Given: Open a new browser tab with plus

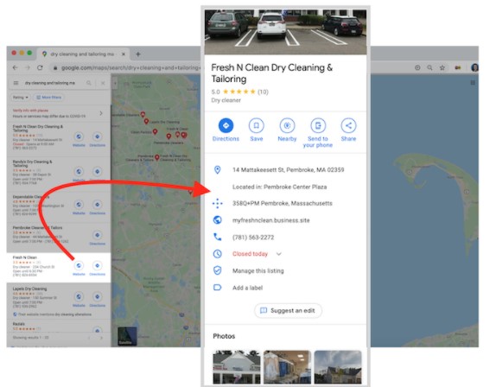Looking at the screenshot, I should tap(138, 54).
